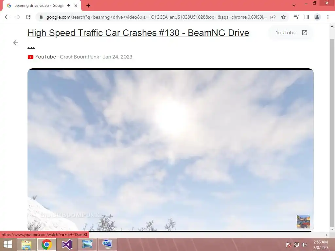335x251 pixels.
Task: Open File Explorer from the taskbar
Action: [x=26, y=244]
